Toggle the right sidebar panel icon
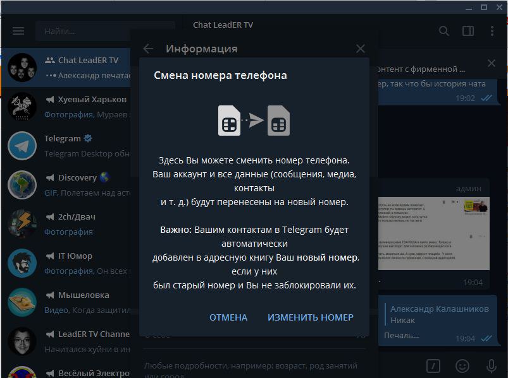 click(x=468, y=31)
